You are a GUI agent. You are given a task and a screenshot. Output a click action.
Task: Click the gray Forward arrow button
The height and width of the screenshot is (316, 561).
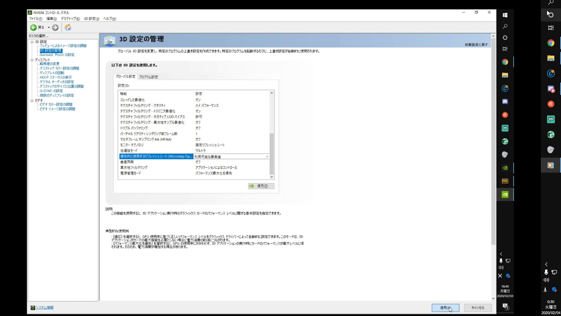(55, 28)
